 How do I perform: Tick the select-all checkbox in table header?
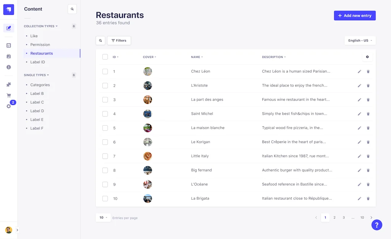tap(105, 57)
